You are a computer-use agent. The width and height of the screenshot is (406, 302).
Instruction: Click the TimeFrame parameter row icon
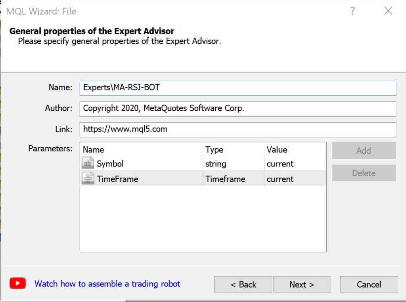pos(88,179)
